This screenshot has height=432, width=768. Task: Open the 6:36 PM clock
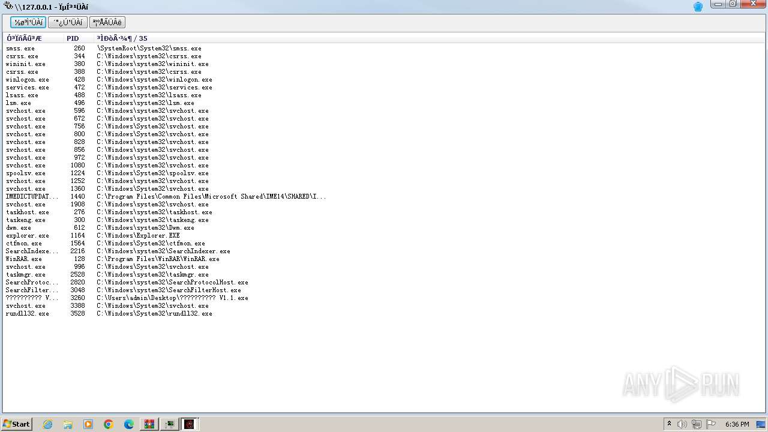(737, 424)
